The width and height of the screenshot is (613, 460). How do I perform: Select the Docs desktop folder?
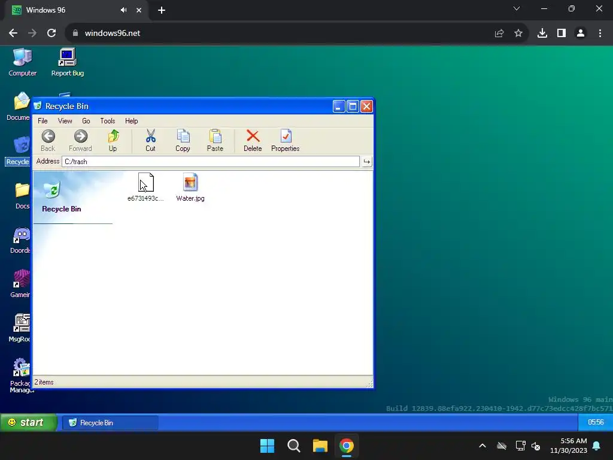pyautogui.click(x=22, y=196)
